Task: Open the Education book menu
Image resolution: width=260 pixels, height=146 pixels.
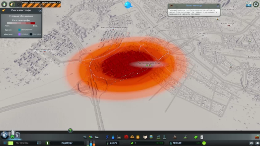Action: coord(145,137)
